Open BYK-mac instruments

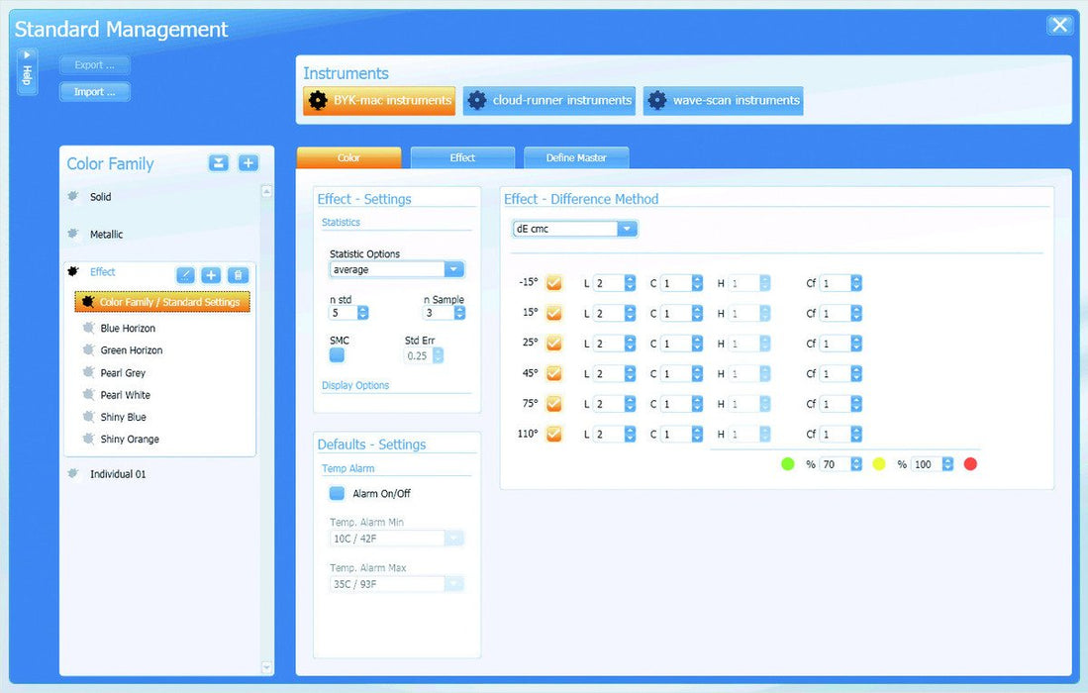tap(379, 100)
